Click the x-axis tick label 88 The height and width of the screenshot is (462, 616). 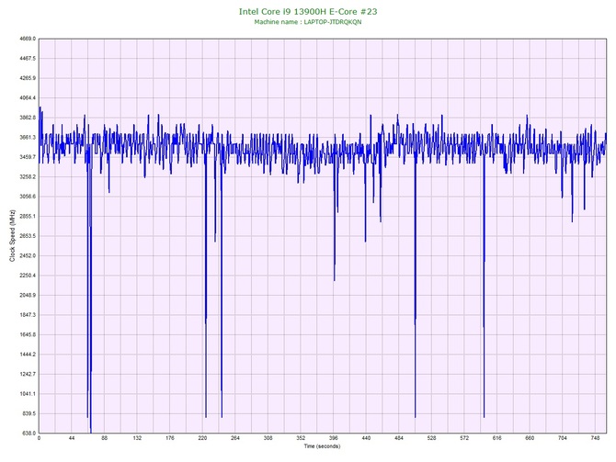tap(104, 438)
